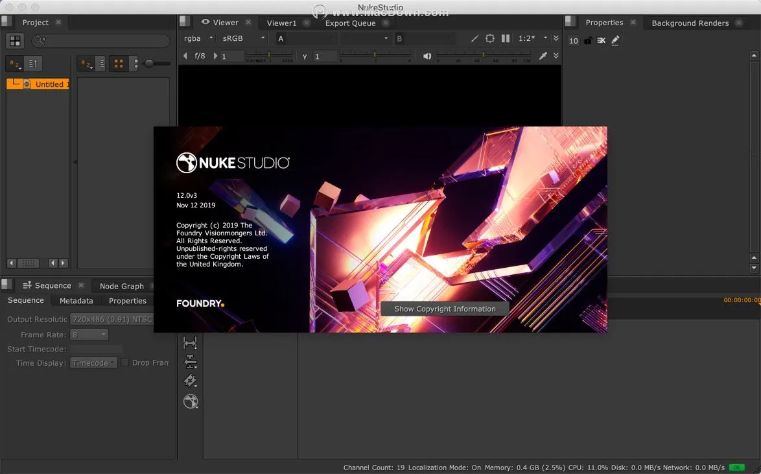Increase the f-stop with right arrow
This screenshot has height=474, width=761.
click(215, 56)
